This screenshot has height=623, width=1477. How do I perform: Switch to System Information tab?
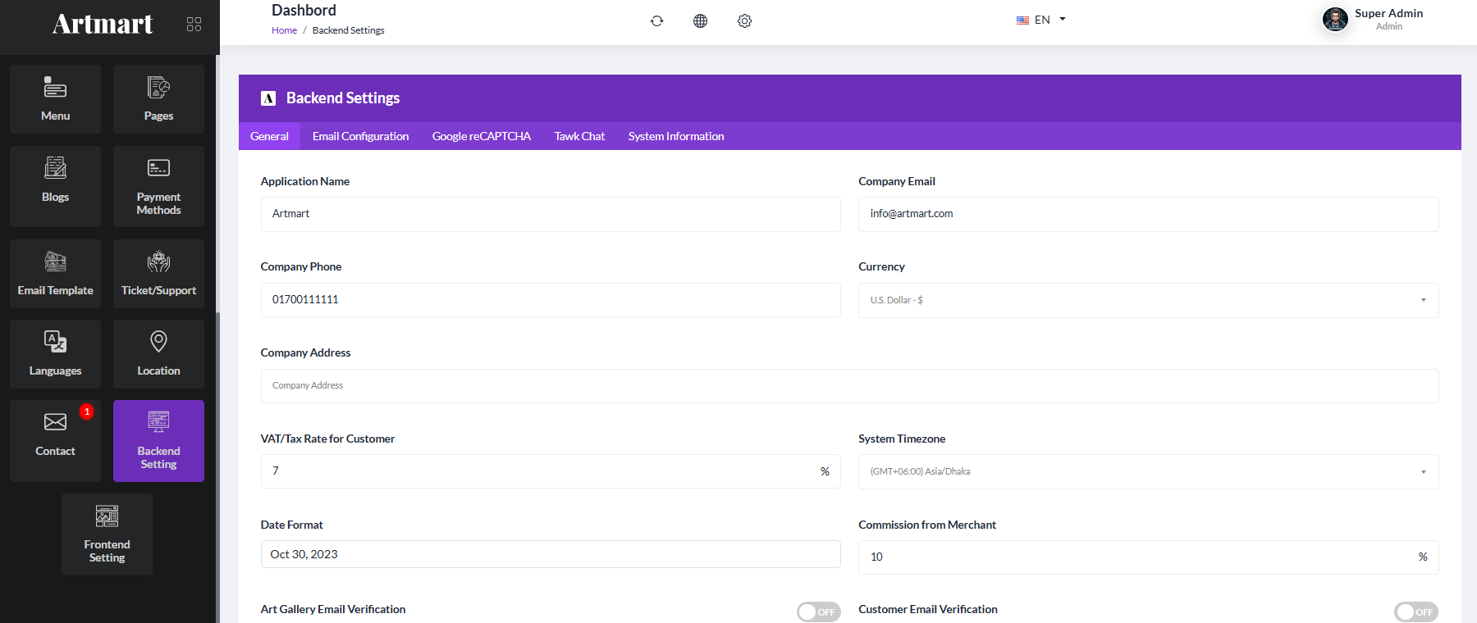point(676,136)
